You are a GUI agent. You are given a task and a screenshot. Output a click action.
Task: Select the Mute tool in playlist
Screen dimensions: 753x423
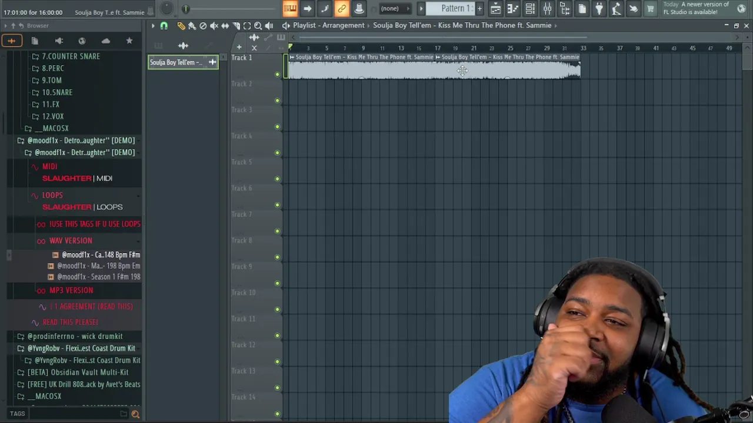(214, 26)
